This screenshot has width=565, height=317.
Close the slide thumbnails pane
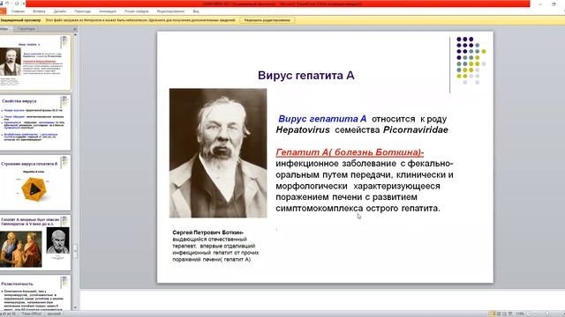(x=75, y=29)
